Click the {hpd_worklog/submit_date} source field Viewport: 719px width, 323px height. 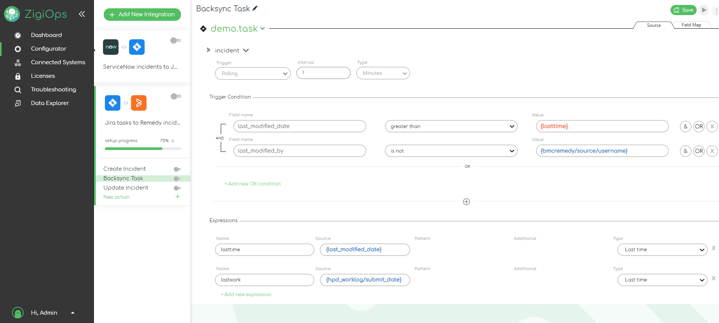tap(365, 280)
